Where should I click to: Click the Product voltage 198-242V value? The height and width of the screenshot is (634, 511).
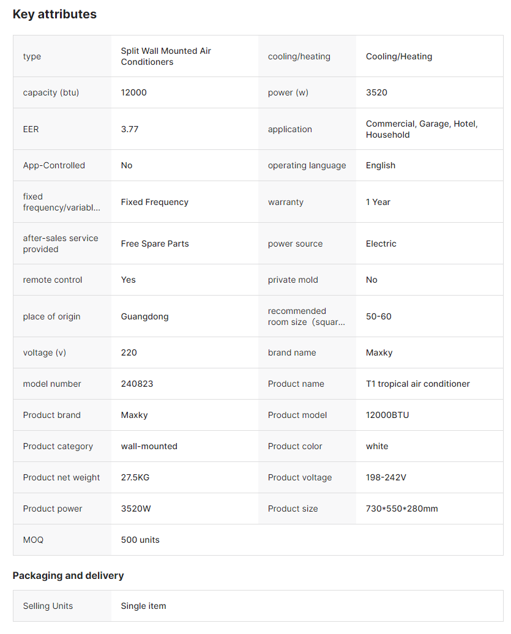click(x=386, y=477)
